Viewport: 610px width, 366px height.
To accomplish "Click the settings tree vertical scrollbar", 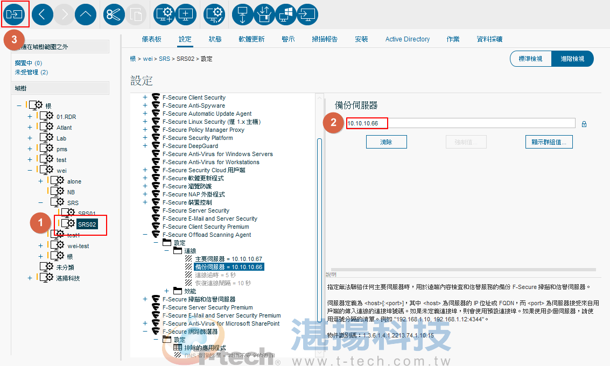I will click(320, 229).
